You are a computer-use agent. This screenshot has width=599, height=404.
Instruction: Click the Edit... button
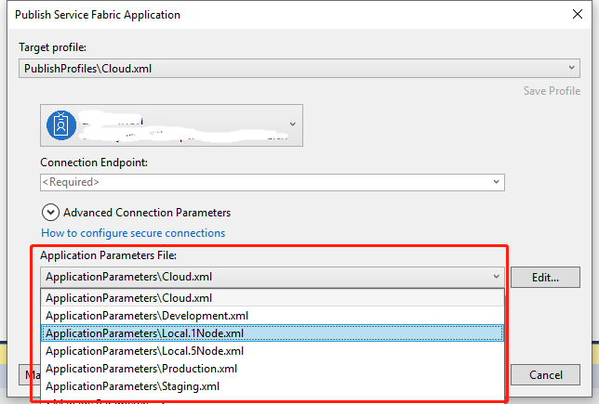545,278
